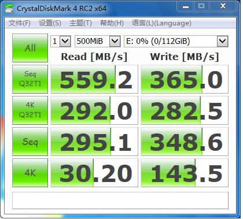
Task: Click the empty comment field at bottom
Action: point(120,201)
